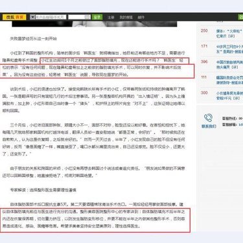Click the phone contact-us icon
243x243 pixels.
click(x=209, y=118)
